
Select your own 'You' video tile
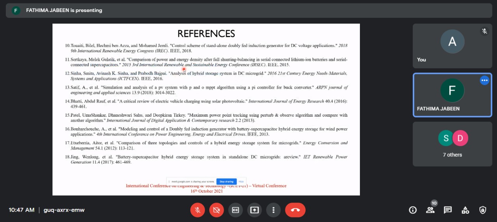point(452,45)
